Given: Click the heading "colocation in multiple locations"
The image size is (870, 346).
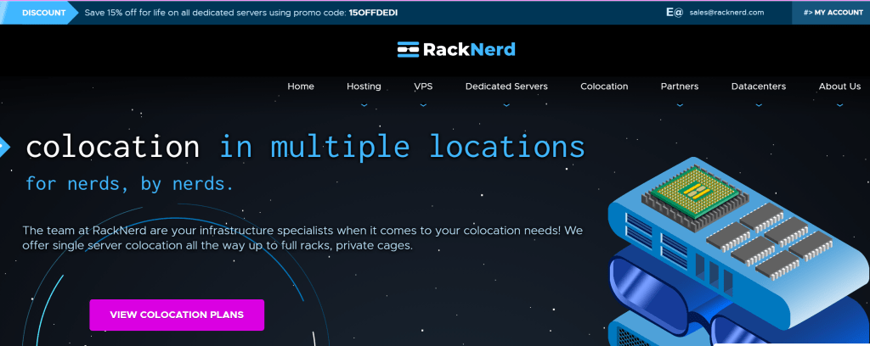Looking at the screenshot, I should pyautogui.click(x=305, y=148).
